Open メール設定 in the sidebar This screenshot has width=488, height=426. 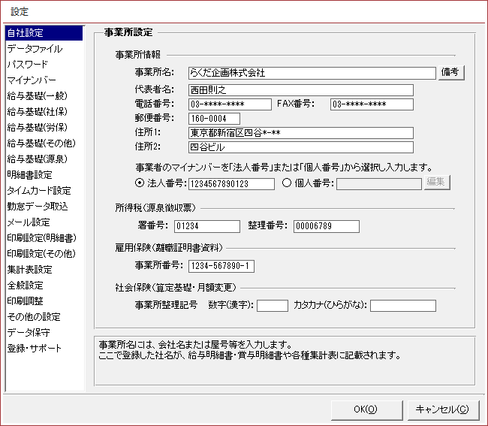(28, 222)
